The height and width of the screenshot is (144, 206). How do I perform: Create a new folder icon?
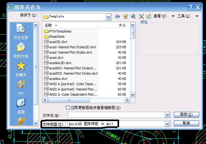pyautogui.click(x=149, y=16)
